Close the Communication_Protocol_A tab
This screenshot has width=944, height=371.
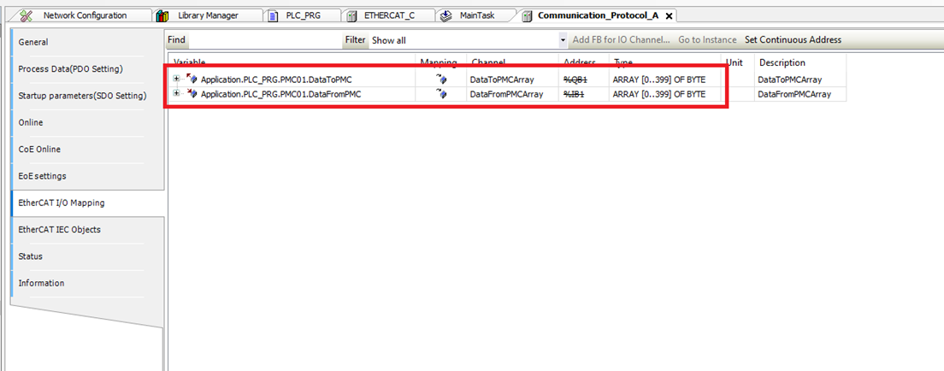(669, 15)
